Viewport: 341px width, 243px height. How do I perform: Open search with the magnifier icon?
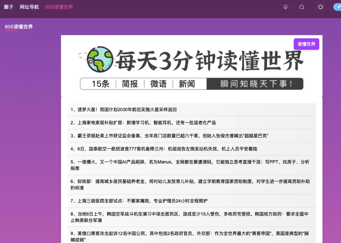coord(302,7)
